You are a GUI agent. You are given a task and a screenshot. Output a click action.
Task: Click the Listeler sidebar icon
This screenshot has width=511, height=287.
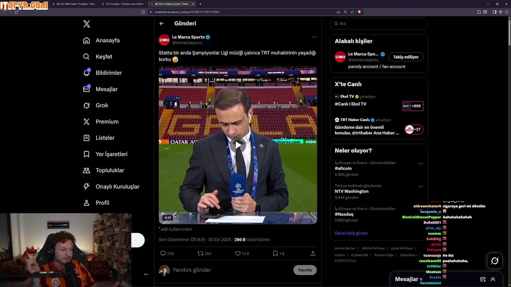86,138
